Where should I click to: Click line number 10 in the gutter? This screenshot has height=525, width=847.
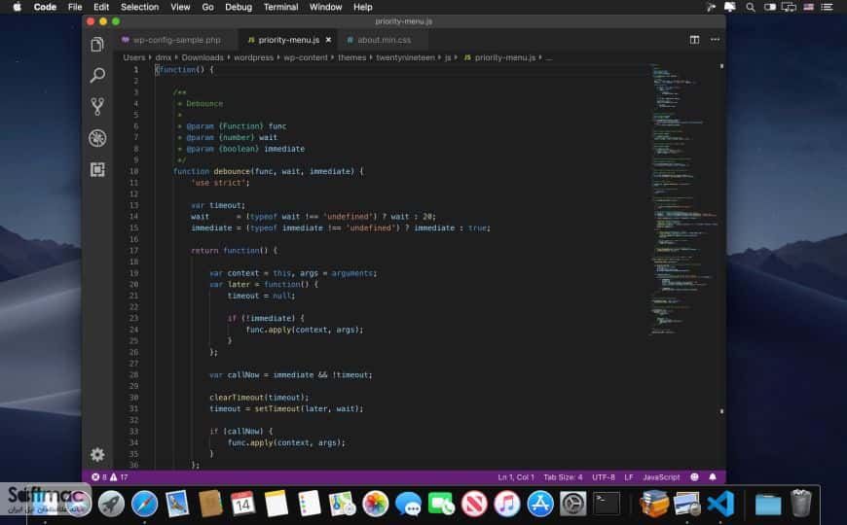pos(133,171)
